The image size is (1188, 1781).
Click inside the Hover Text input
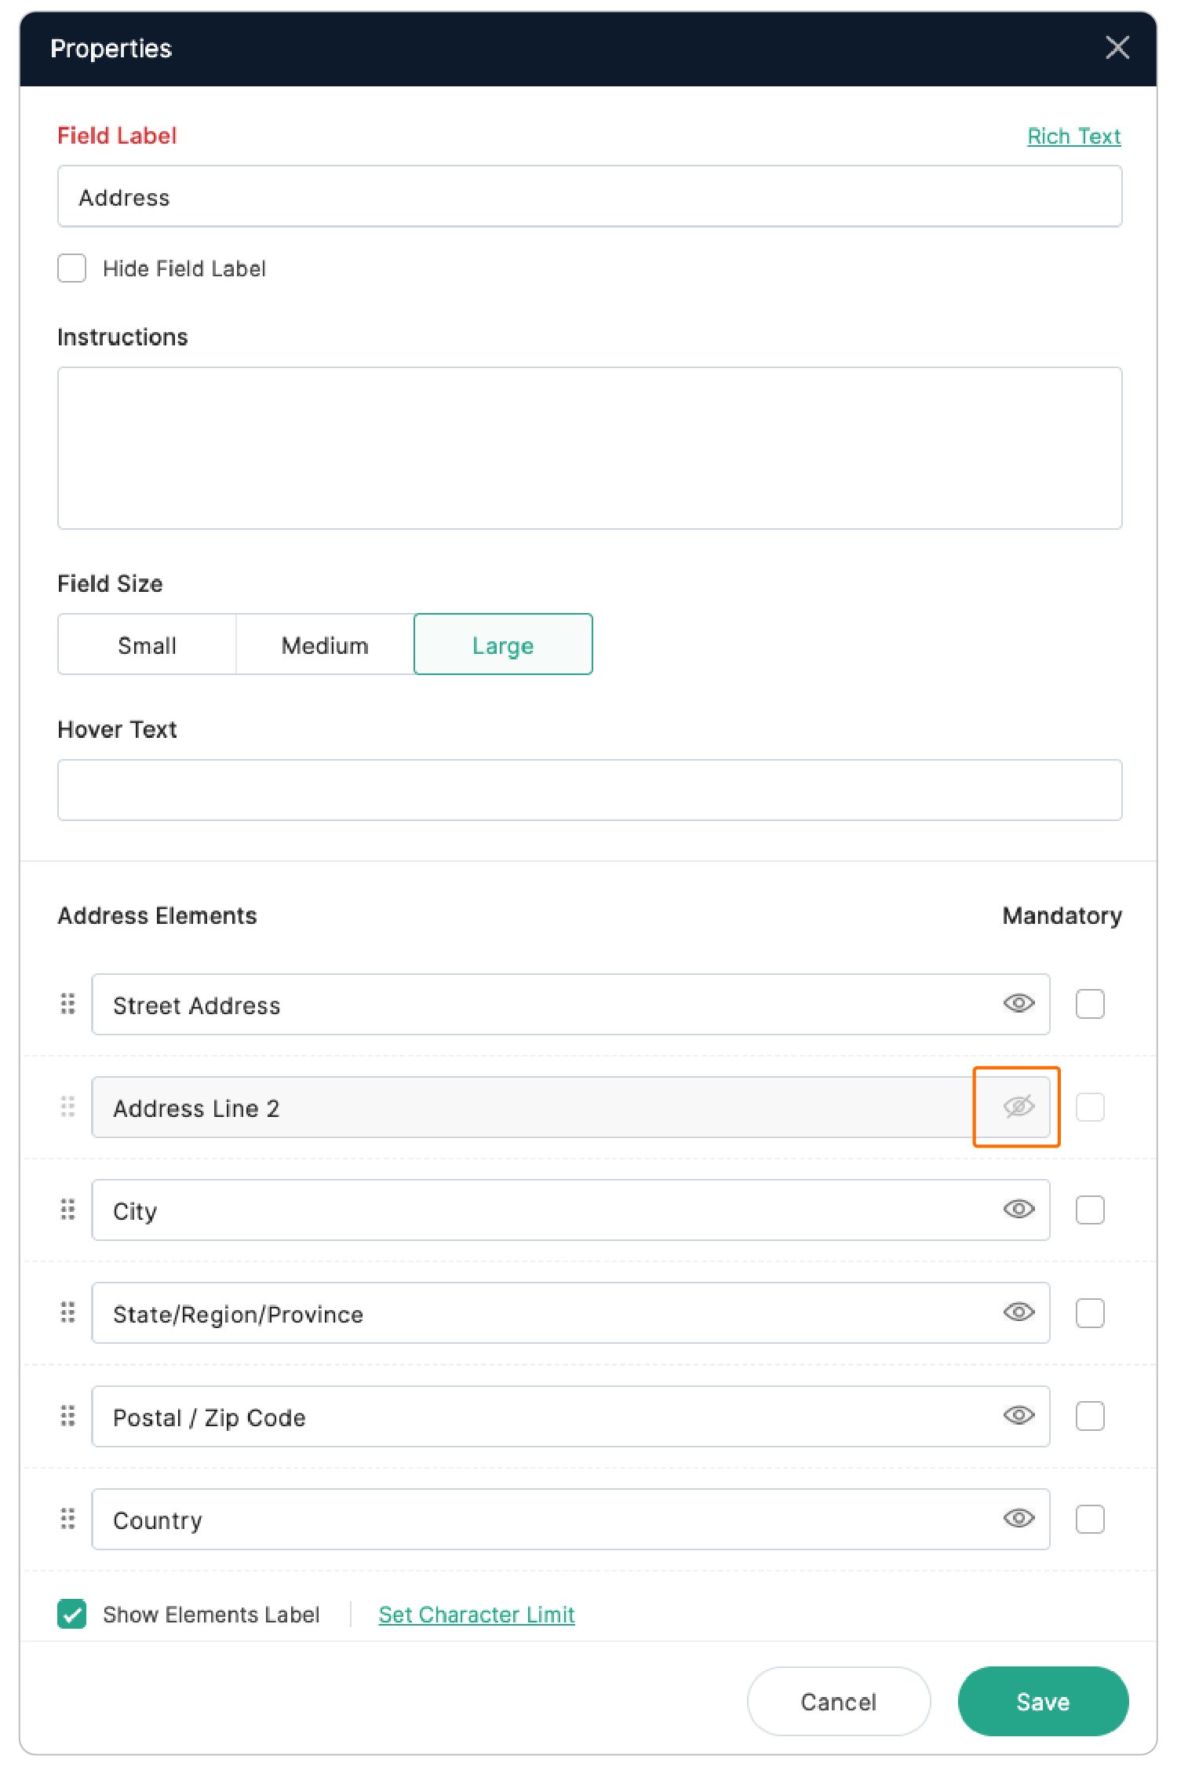tap(589, 790)
